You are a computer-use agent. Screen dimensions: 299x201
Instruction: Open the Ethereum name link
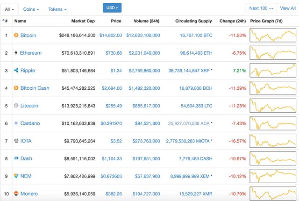click(x=31, y=53)
